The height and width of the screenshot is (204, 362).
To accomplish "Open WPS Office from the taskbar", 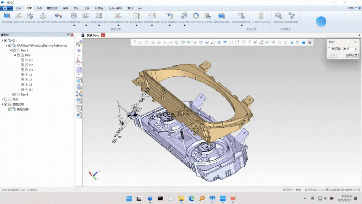I will 233,198.
